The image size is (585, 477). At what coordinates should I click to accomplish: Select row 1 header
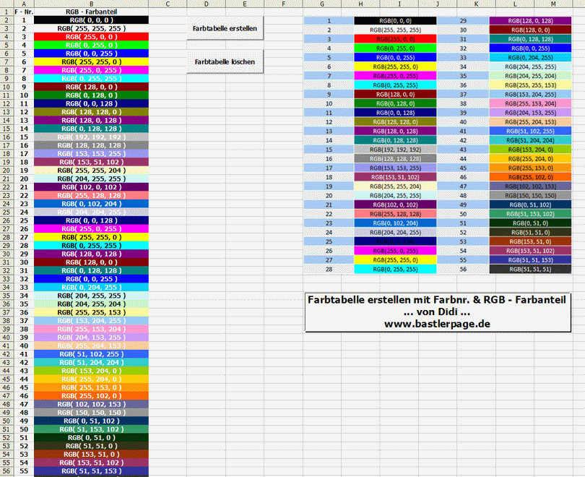pos(6,12)
